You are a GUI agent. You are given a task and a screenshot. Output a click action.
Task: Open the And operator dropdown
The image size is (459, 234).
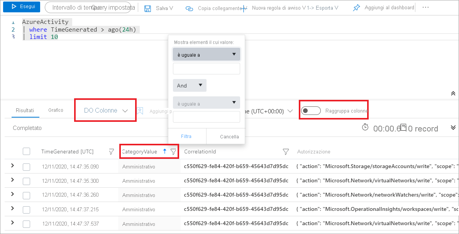190,85
